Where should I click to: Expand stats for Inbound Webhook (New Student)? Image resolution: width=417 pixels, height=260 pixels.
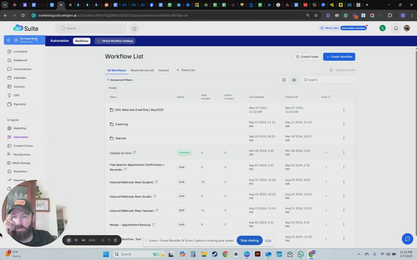pos(326,182)
